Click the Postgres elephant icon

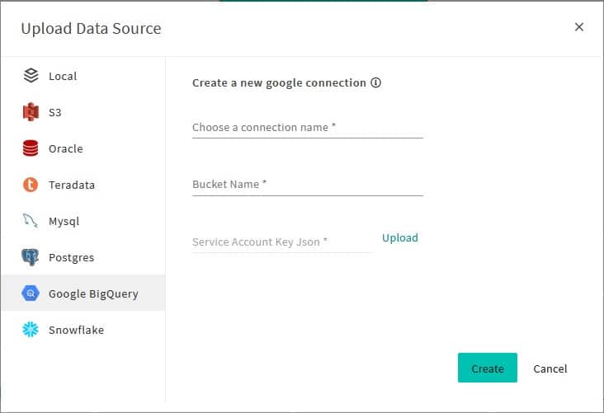pyautogui.click(x=31, y=257)
